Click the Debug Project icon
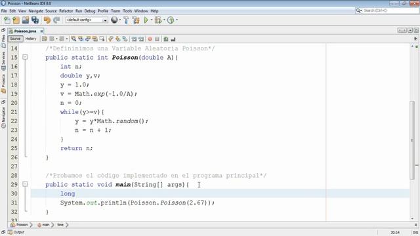 158,20
